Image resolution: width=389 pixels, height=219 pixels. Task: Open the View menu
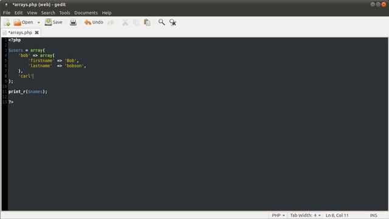pos(32,13)
